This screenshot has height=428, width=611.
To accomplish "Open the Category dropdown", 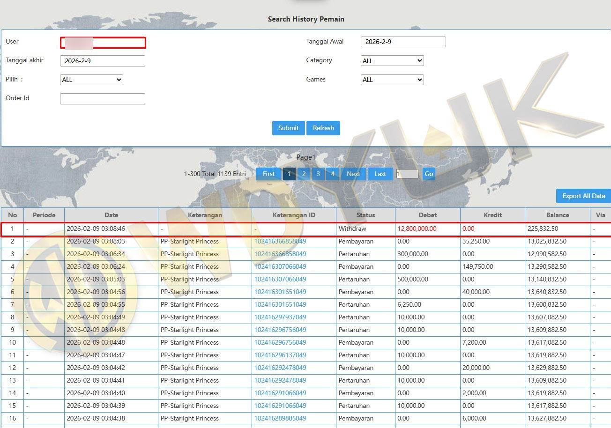I will [x=392, y=61].
